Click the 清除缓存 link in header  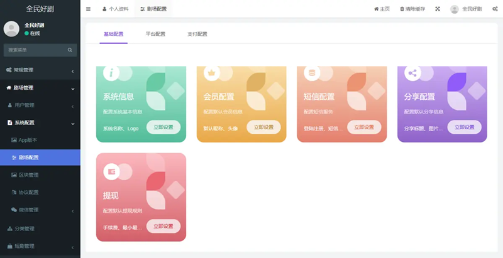pyautogui.click(x=412, y=9)
